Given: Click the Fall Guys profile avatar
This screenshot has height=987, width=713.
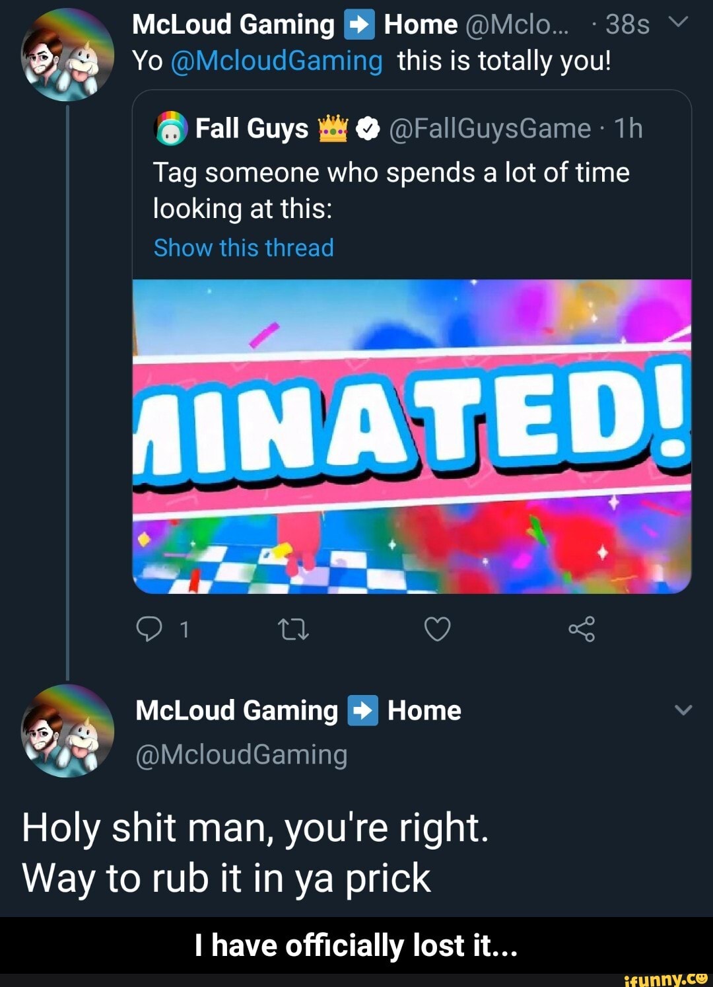Looking at the screenshot, I should (x=172, y=129).
